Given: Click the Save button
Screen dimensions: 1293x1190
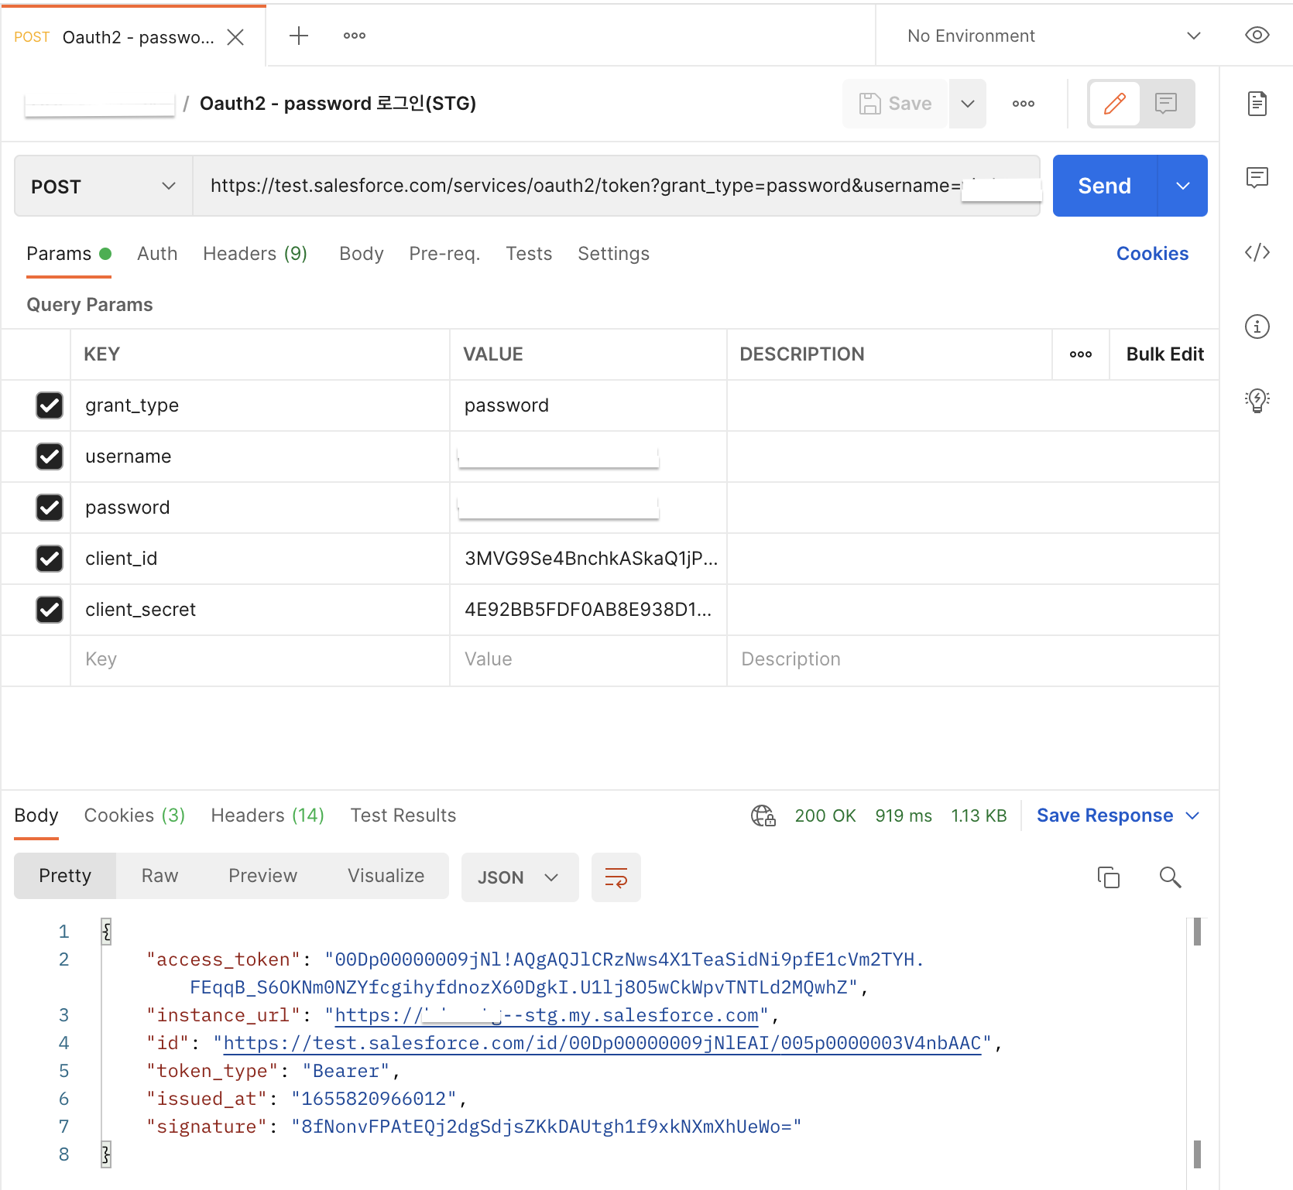Looking at the screenshot, I should [x=895, y=104].
